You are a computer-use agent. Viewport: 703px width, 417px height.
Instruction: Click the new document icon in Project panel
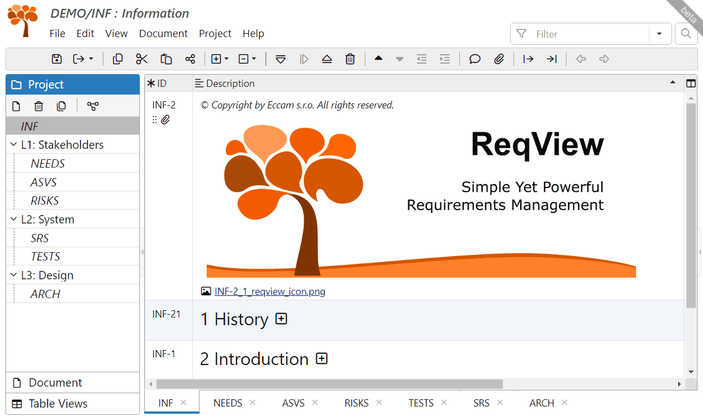[x=17, y=106]
